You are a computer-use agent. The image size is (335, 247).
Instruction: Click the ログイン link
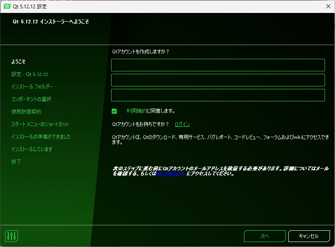coord(183,124)
